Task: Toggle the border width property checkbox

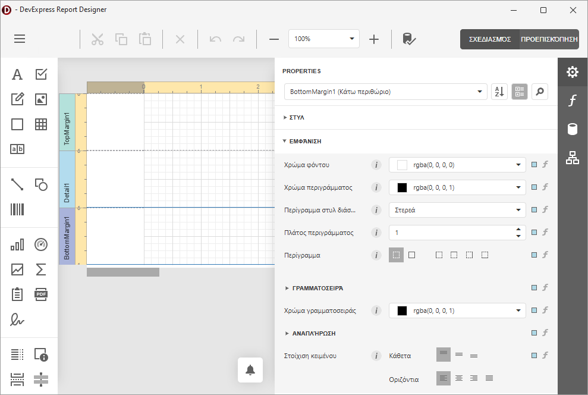Action: [534, 232]
